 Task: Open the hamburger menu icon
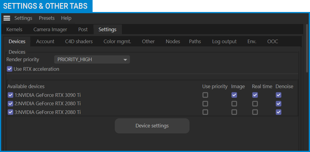click(x=7, y=18)
